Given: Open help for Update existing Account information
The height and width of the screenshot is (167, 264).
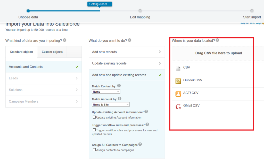Looking at the screenshot, I should 146,112.
